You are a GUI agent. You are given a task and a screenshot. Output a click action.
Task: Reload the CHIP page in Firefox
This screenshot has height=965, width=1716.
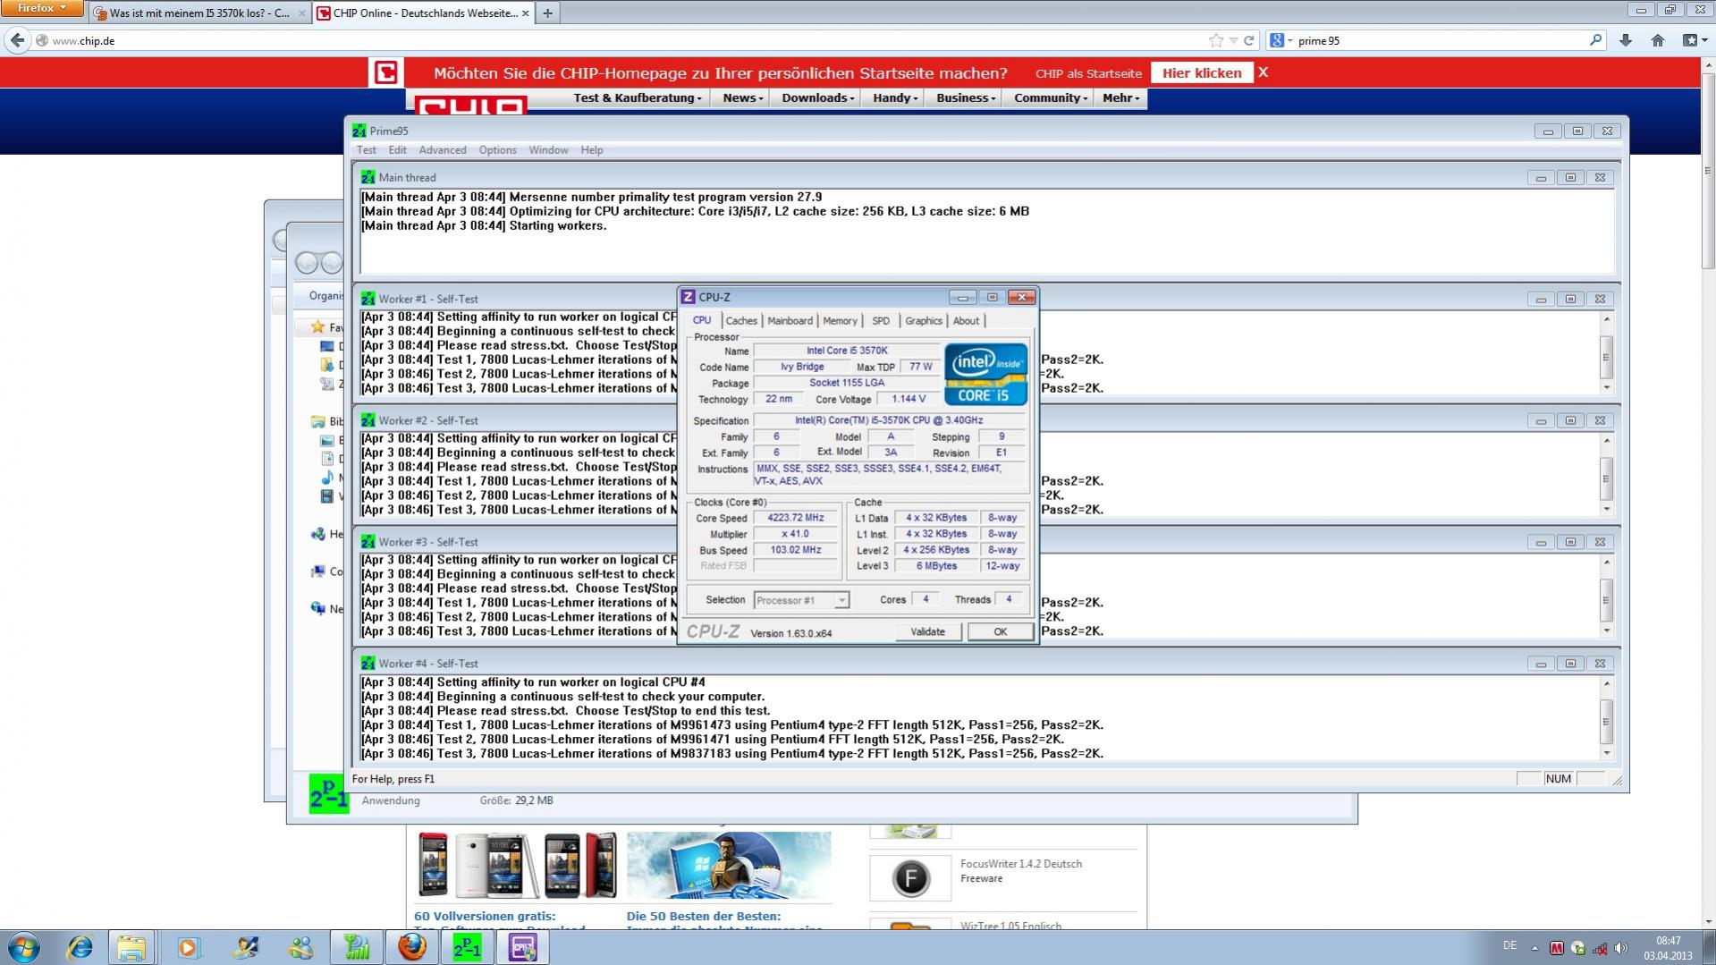click(x=1249, y=40)
